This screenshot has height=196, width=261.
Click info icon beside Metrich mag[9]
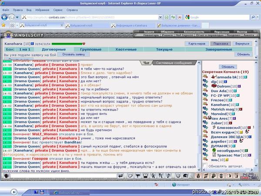tap(241, 109)
